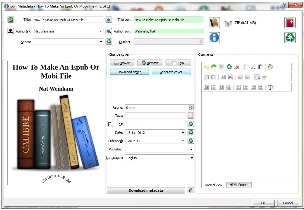Click the book cover thumbnail
The height and width of the screenshot is (210, 304).
56,123
